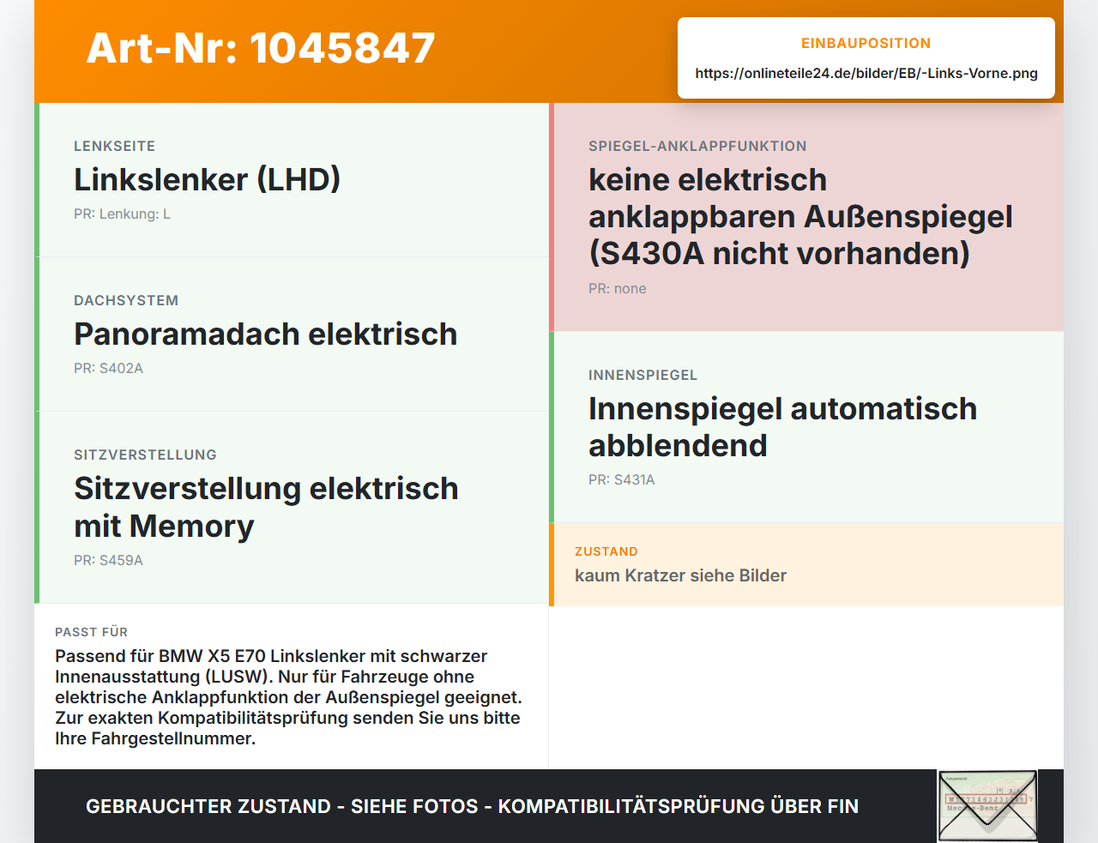Open the onlineteile24.de Links-Vorne image URL
This screenshot has height=843, width=1098.
coord(866,74)
